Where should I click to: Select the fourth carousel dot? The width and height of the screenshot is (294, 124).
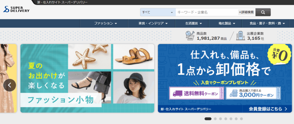[x=226, y=119]
